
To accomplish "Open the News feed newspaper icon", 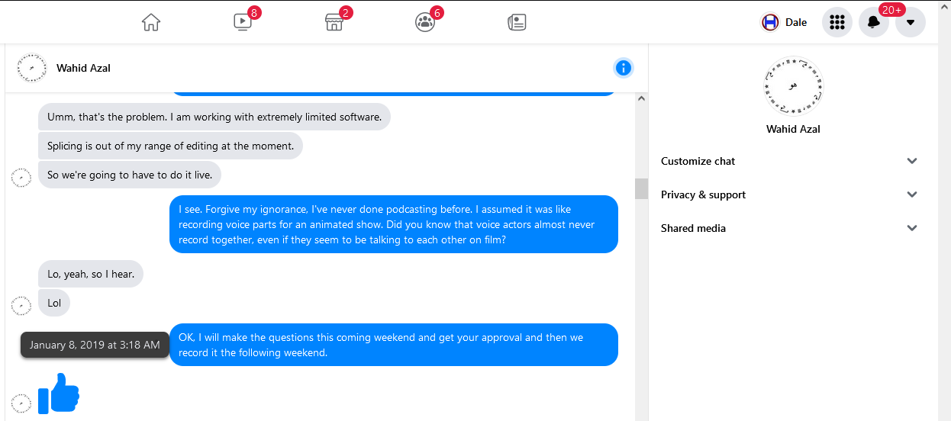I will tap(517, 22).
